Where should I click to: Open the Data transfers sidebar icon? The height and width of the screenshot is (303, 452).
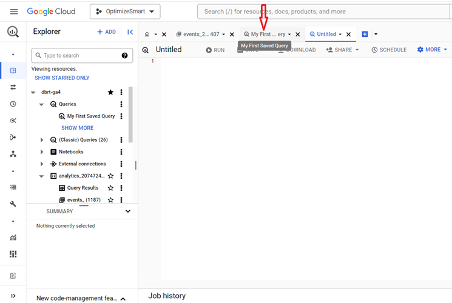pyautogui.click(x=13, y=87)
